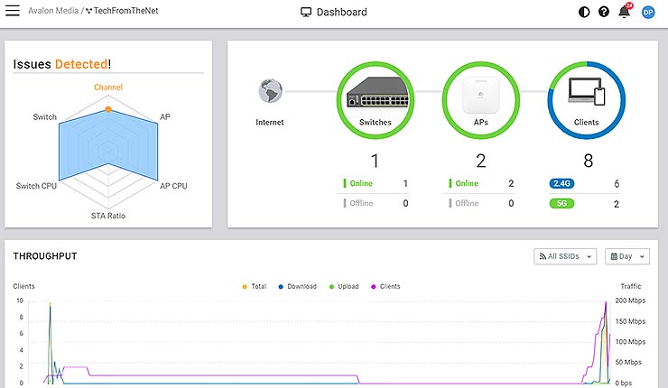Expand the All SSIDs dropdown
The width and height of the screenshot is (668, 388).
565,256
